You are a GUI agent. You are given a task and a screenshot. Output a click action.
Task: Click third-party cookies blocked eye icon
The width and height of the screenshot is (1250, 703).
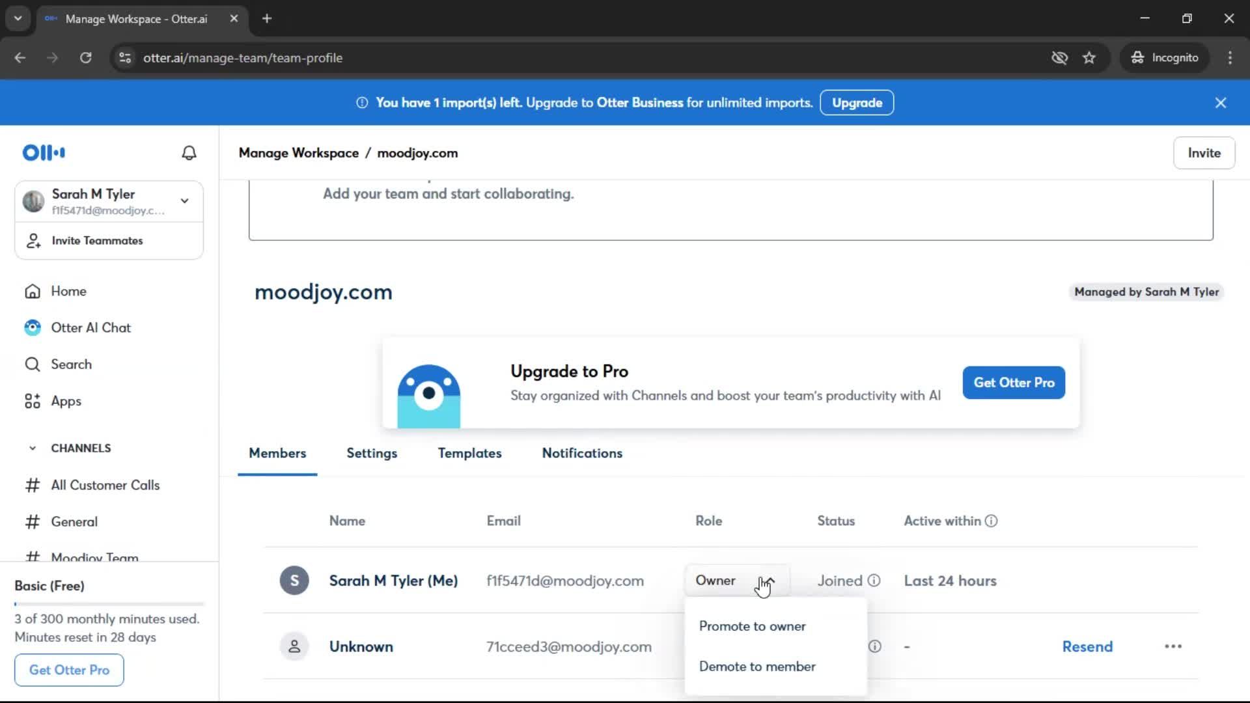(1059, 58)
